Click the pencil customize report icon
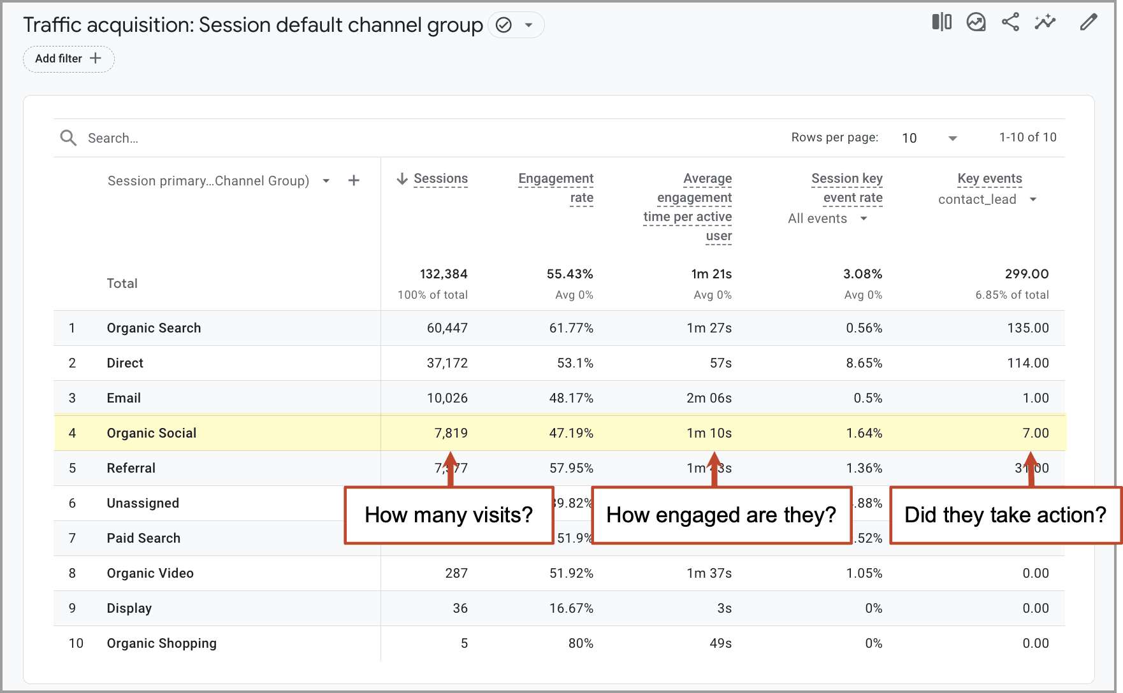This screenshot has width=1123, height=693. point(1089,22)
